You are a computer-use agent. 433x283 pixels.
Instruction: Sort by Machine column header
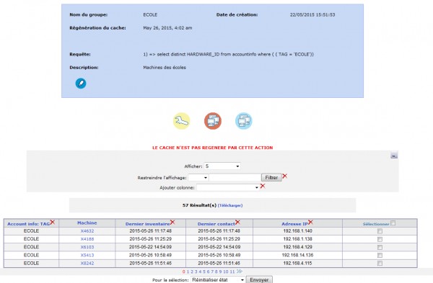tap(87, 223)
